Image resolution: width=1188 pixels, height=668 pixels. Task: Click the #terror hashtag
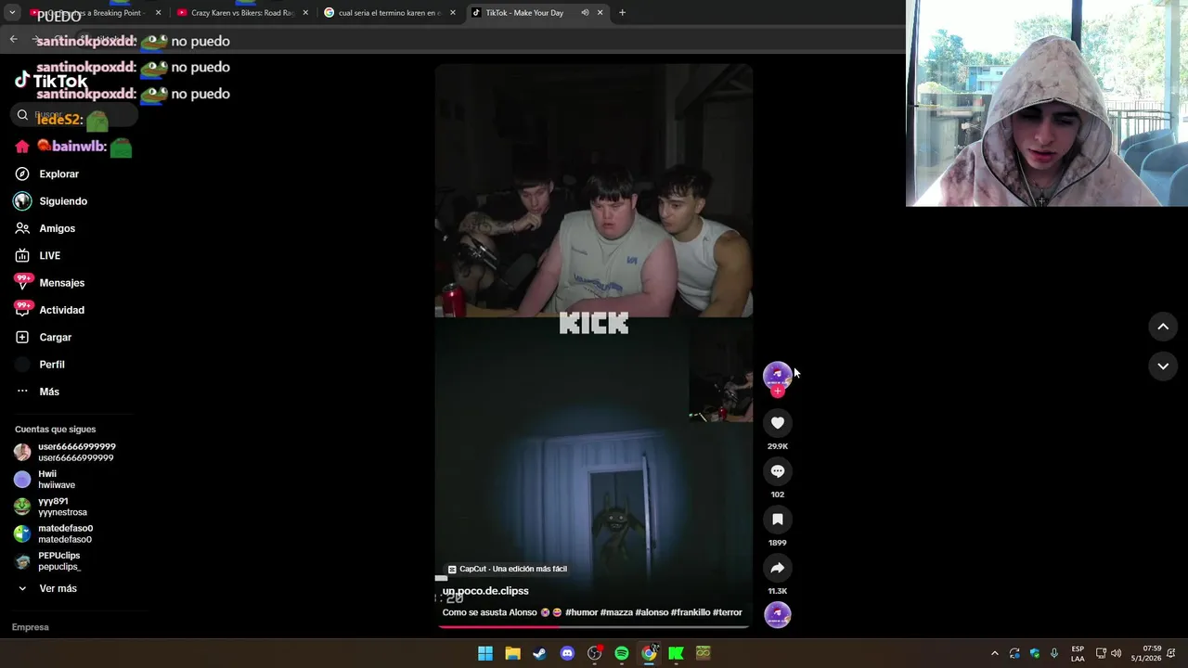[728, 612]
